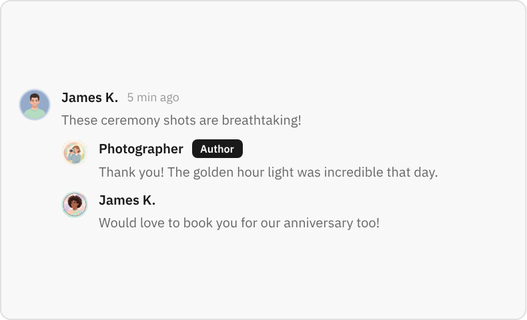The image size is (527, 320).
Task: Open the Photographer profile name
Action: coord(141,149)
